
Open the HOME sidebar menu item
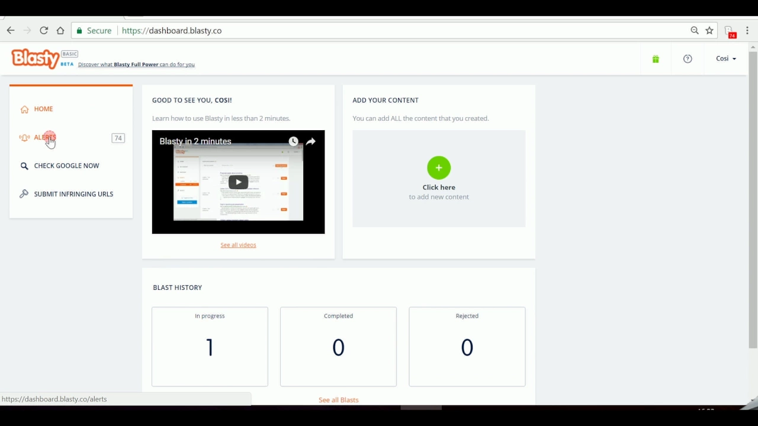43,109
